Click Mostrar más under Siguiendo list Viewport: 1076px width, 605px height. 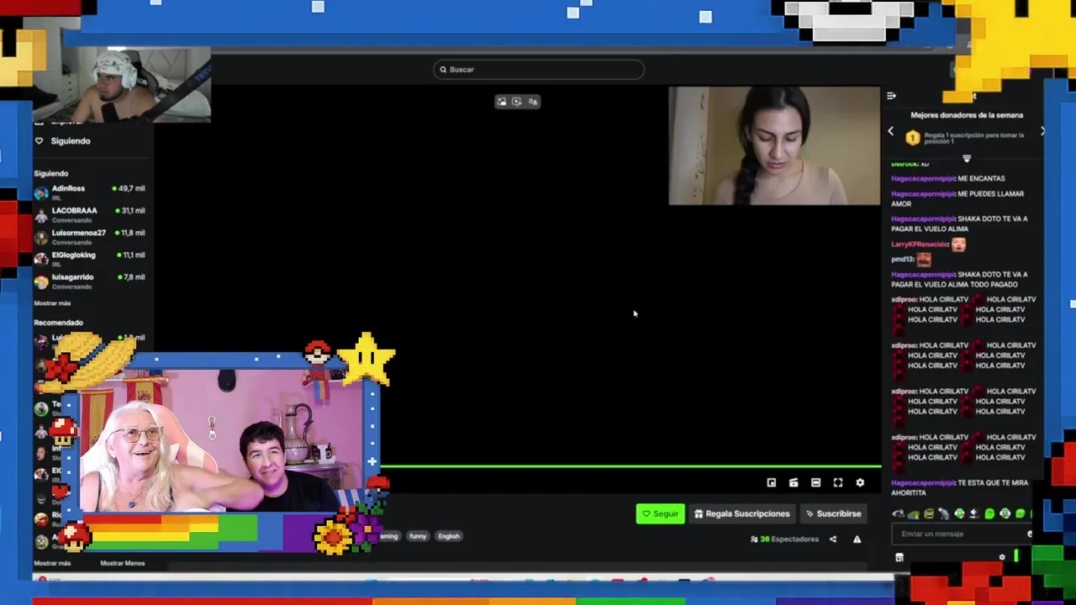pos(52,303)
